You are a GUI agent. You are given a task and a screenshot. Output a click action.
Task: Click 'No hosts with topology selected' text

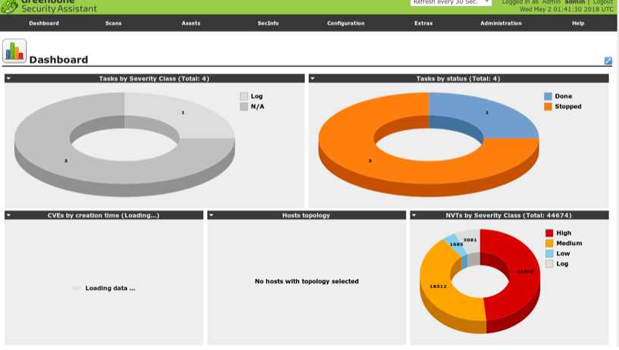pyautogui.click(x=306, y=281)
